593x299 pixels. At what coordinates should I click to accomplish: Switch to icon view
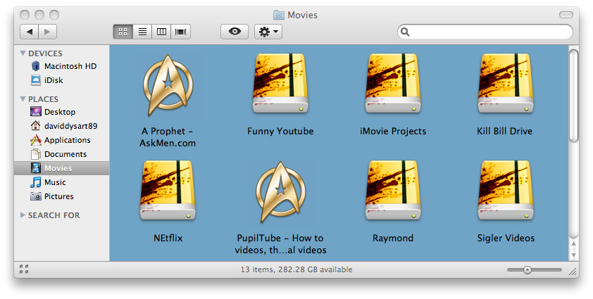123,32
